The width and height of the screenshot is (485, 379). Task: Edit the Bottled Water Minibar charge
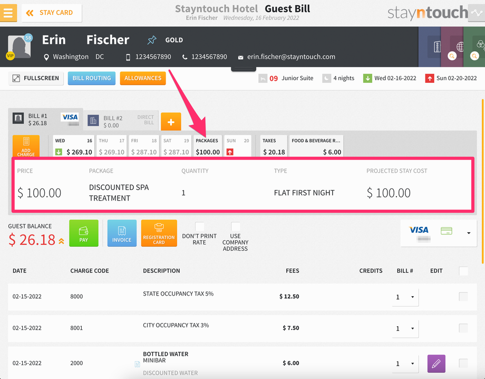tap(436, 364)
